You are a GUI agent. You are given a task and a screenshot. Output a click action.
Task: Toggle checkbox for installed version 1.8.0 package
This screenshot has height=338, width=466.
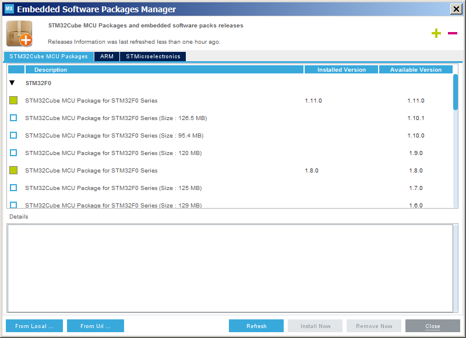pos(13,170)
